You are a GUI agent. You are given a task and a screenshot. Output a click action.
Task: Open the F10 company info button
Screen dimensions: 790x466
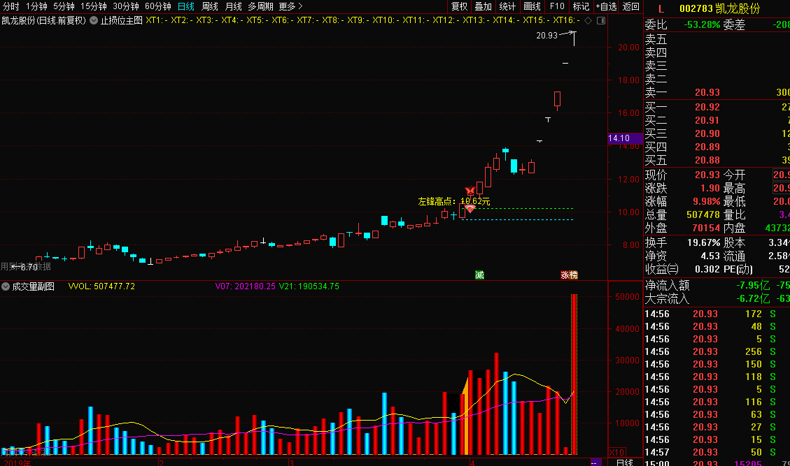(x=557, y=6)
